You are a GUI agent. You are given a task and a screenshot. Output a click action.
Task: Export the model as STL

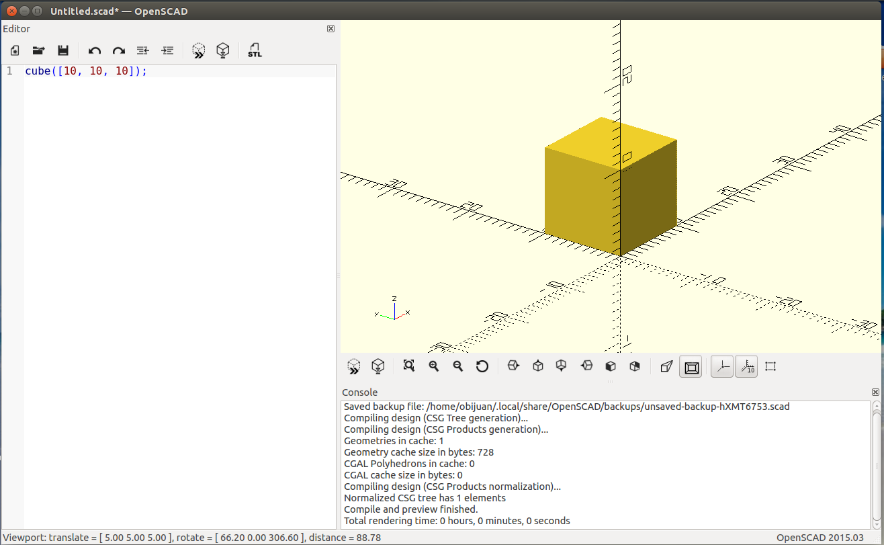point(255,50)
